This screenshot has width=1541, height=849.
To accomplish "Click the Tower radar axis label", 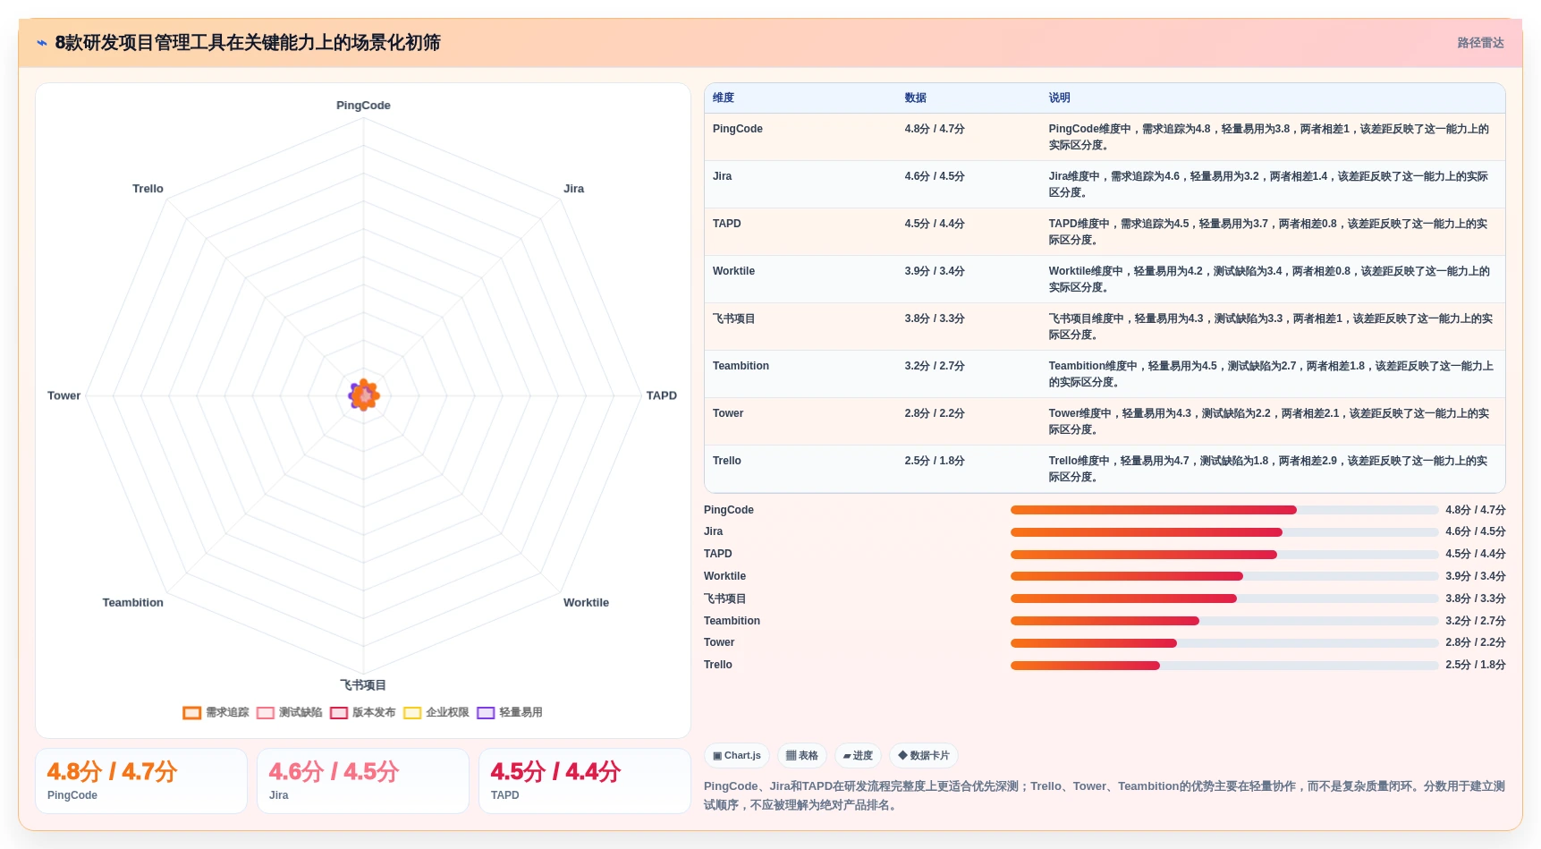I will point(64,395).
